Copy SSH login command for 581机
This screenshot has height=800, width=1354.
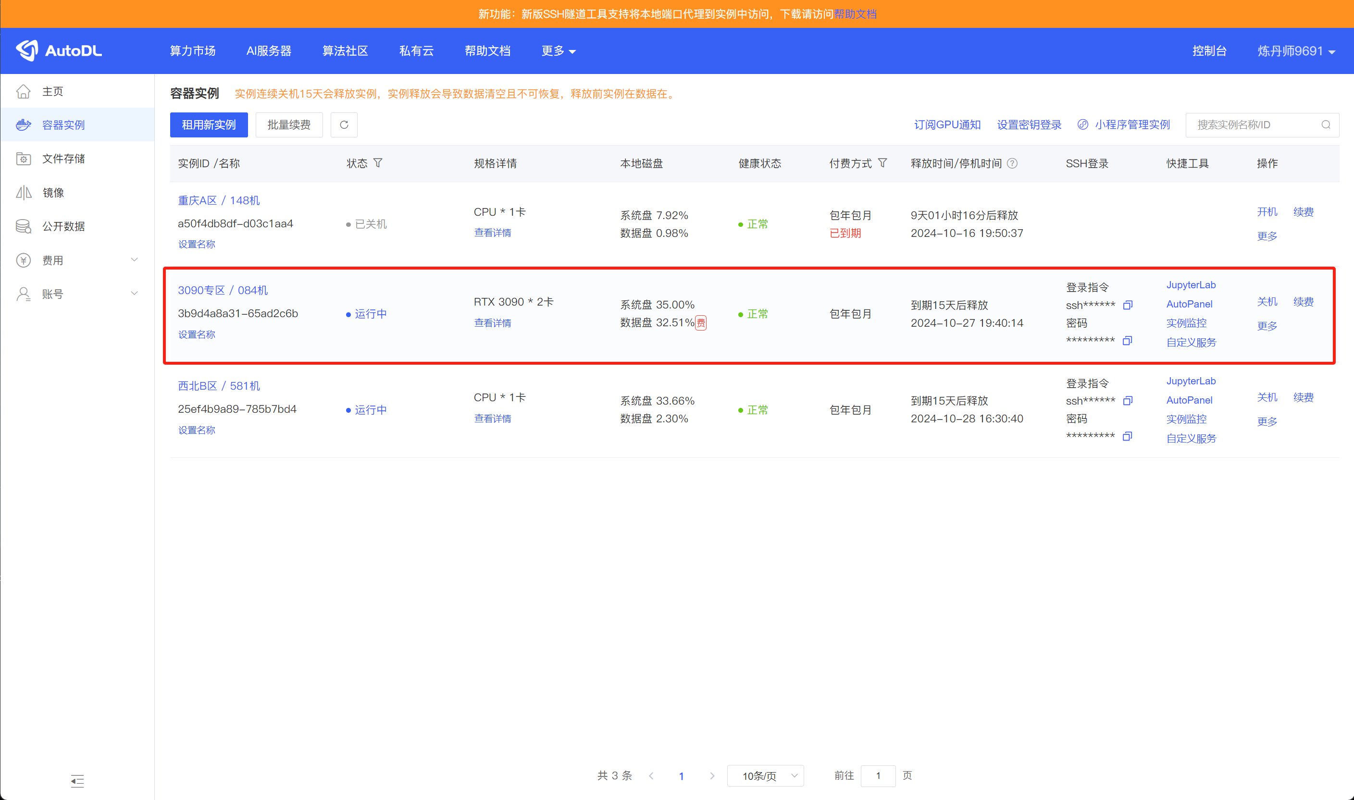tap(1127, 401)
